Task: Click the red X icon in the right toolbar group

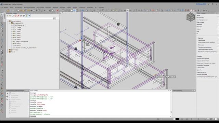Action: coord(153,11)
